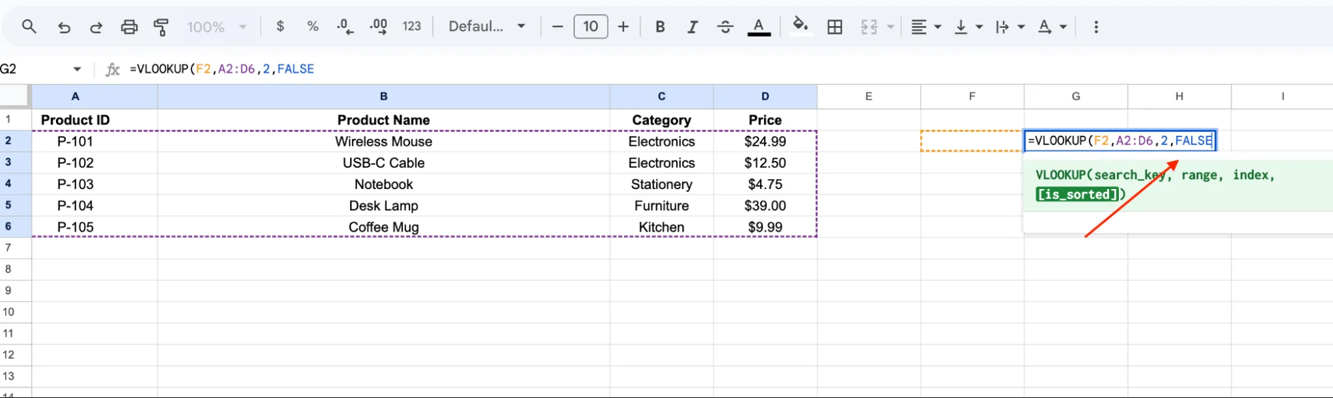Activate the paint format tool
The image size is (1333, 398).
click(x=161, y=27)
